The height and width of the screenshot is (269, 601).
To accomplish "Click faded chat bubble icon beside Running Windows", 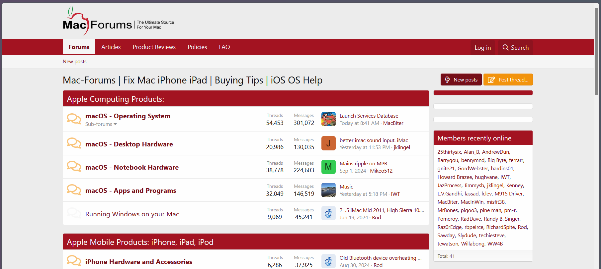I will (x=74, y=213).
